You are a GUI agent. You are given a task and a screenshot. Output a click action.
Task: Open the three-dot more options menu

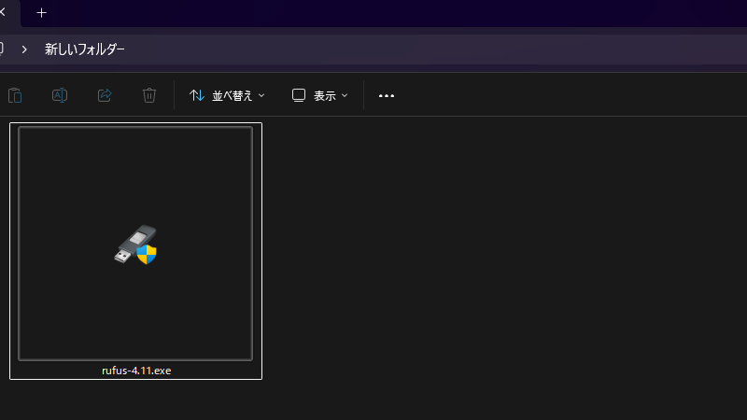[387, 95]
